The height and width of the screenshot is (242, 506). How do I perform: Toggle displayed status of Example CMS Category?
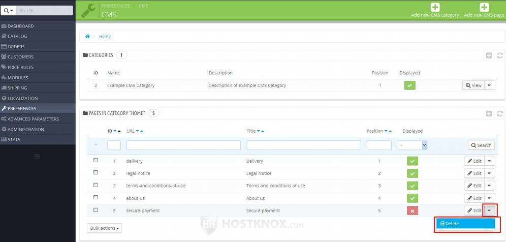pyautogui.click(x=410, y=85)
